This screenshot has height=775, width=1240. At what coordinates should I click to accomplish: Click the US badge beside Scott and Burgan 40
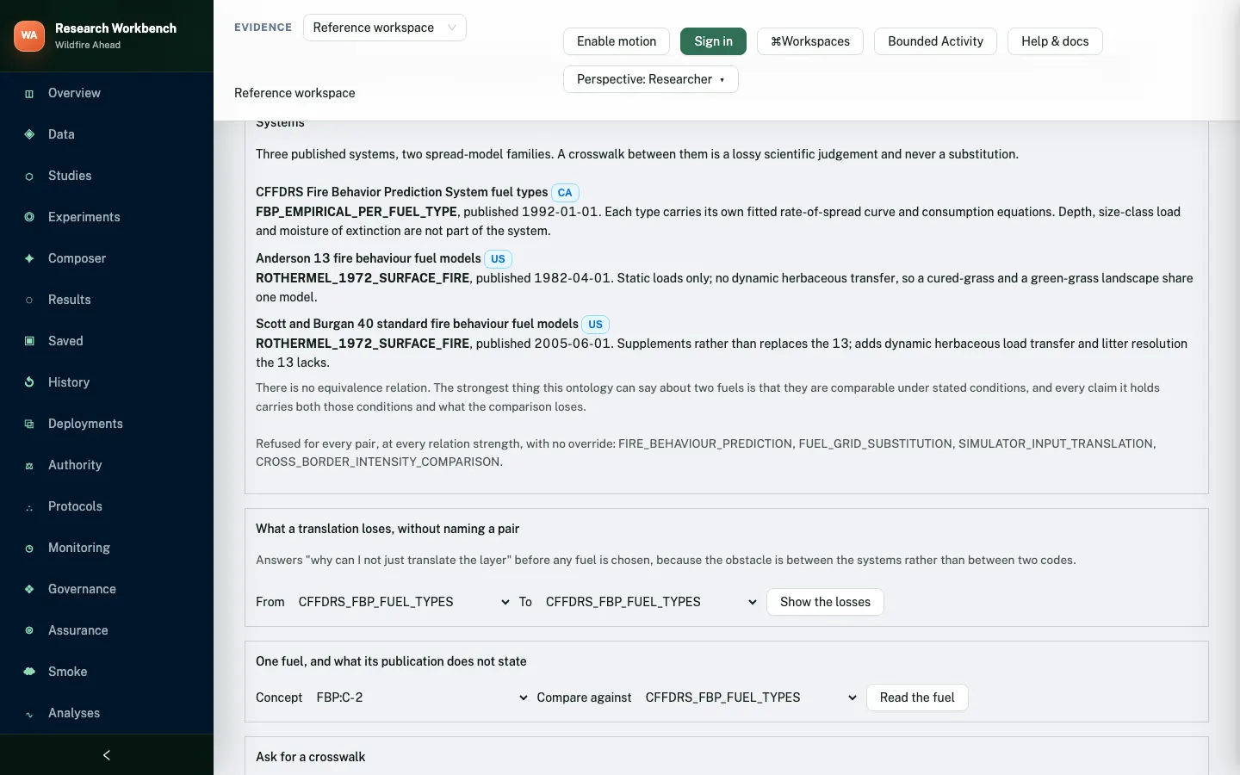point(595,325)
